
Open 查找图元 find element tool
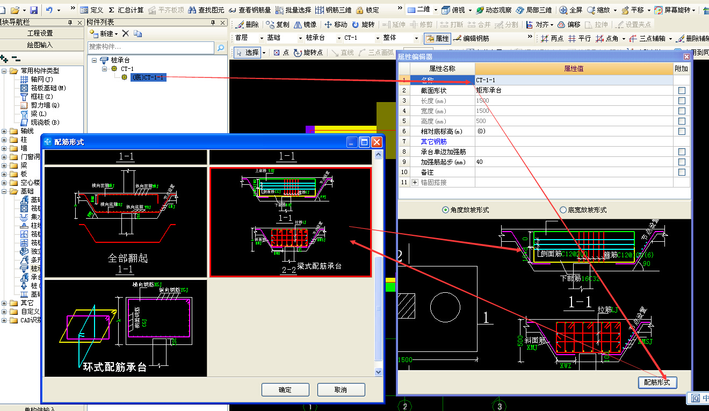click(x=206, y=10)
